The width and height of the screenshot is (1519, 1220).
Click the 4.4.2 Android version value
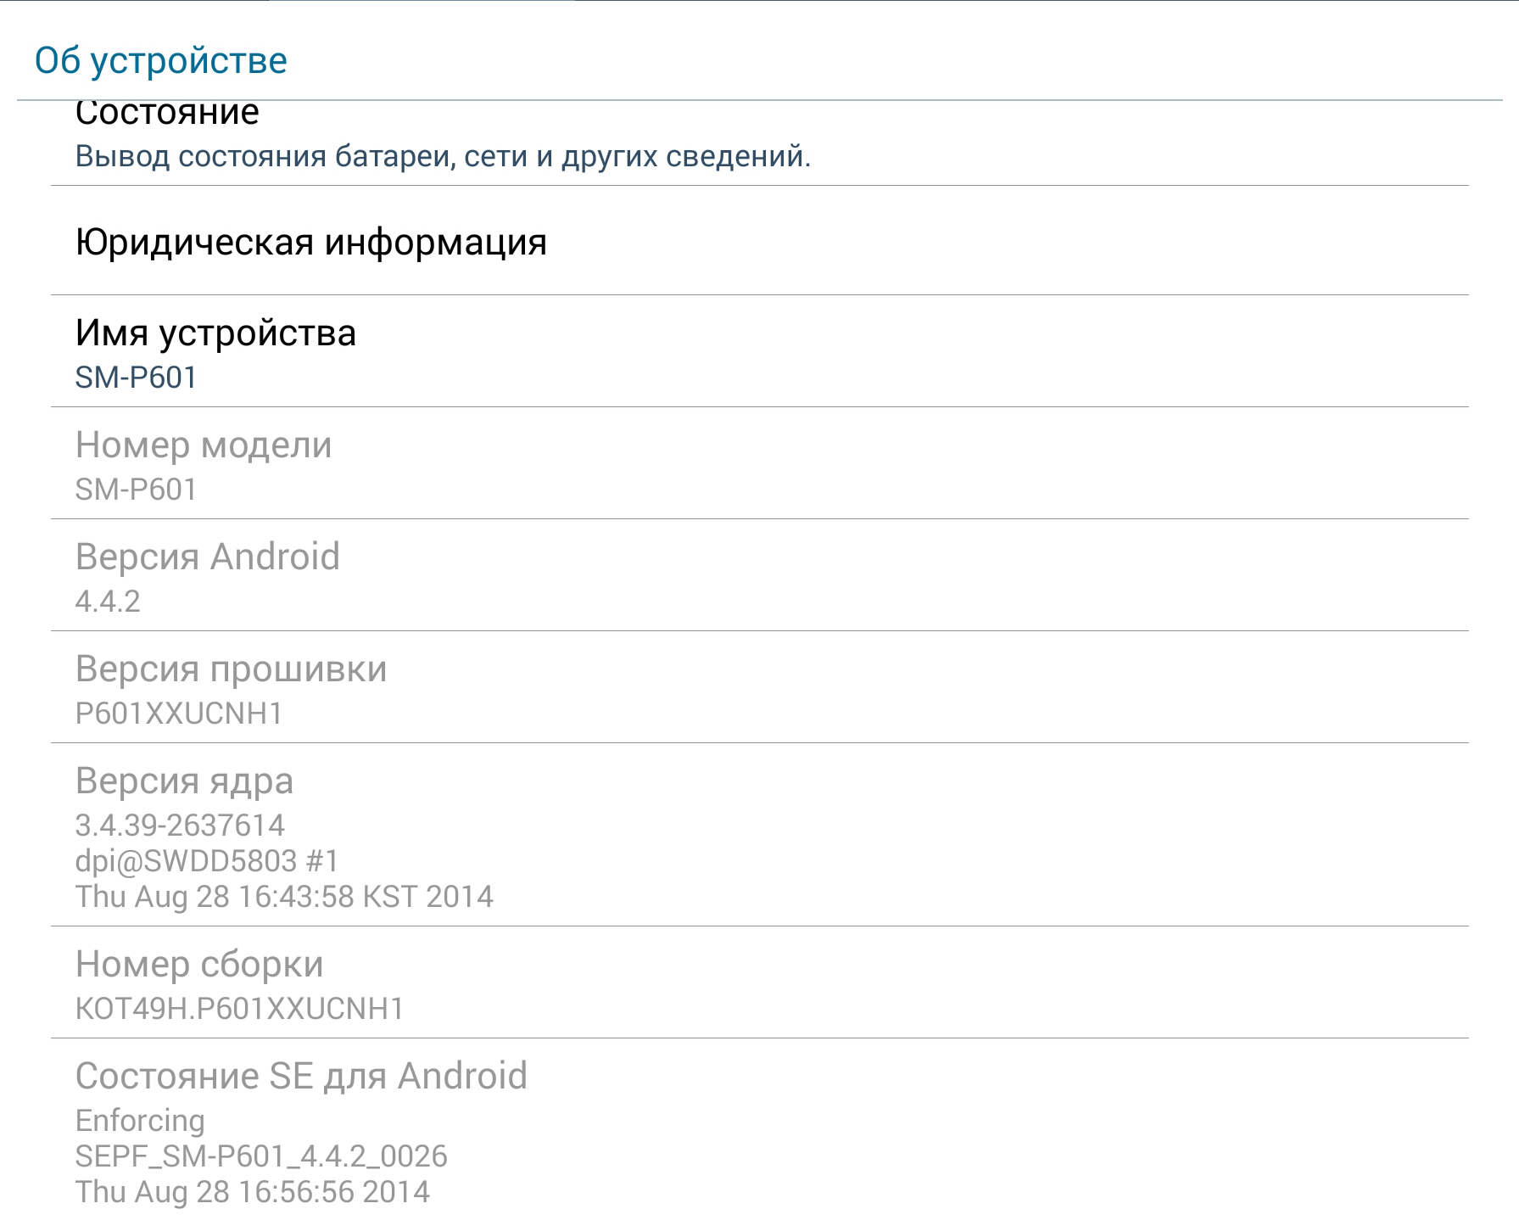[x=108, y=602]
